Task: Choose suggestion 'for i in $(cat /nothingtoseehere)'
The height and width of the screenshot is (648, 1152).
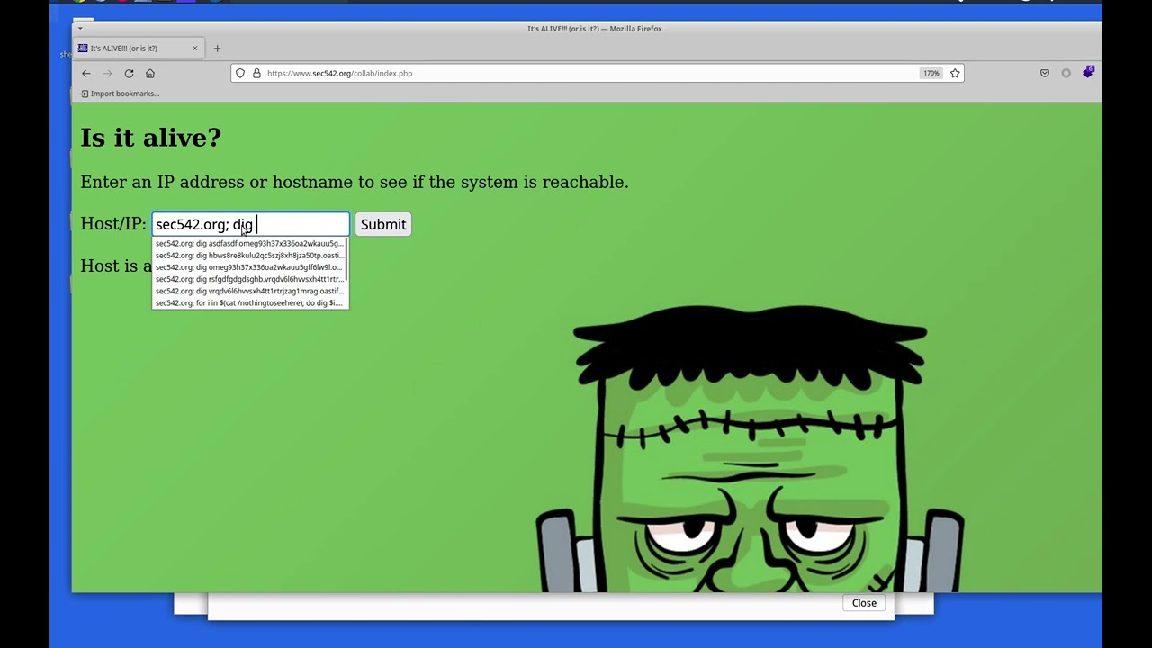Action: coord(248,302)
